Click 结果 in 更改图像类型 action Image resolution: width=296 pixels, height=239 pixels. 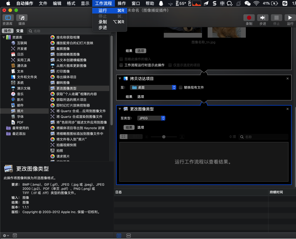(129, 127)
